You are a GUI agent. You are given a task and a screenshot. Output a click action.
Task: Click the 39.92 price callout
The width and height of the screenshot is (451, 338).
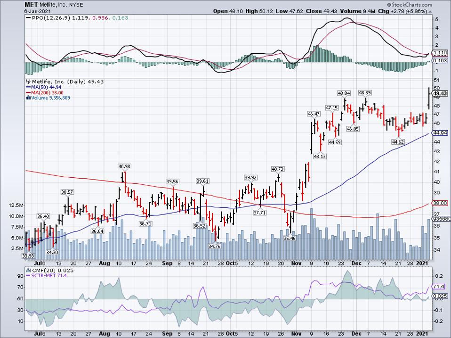250,177
